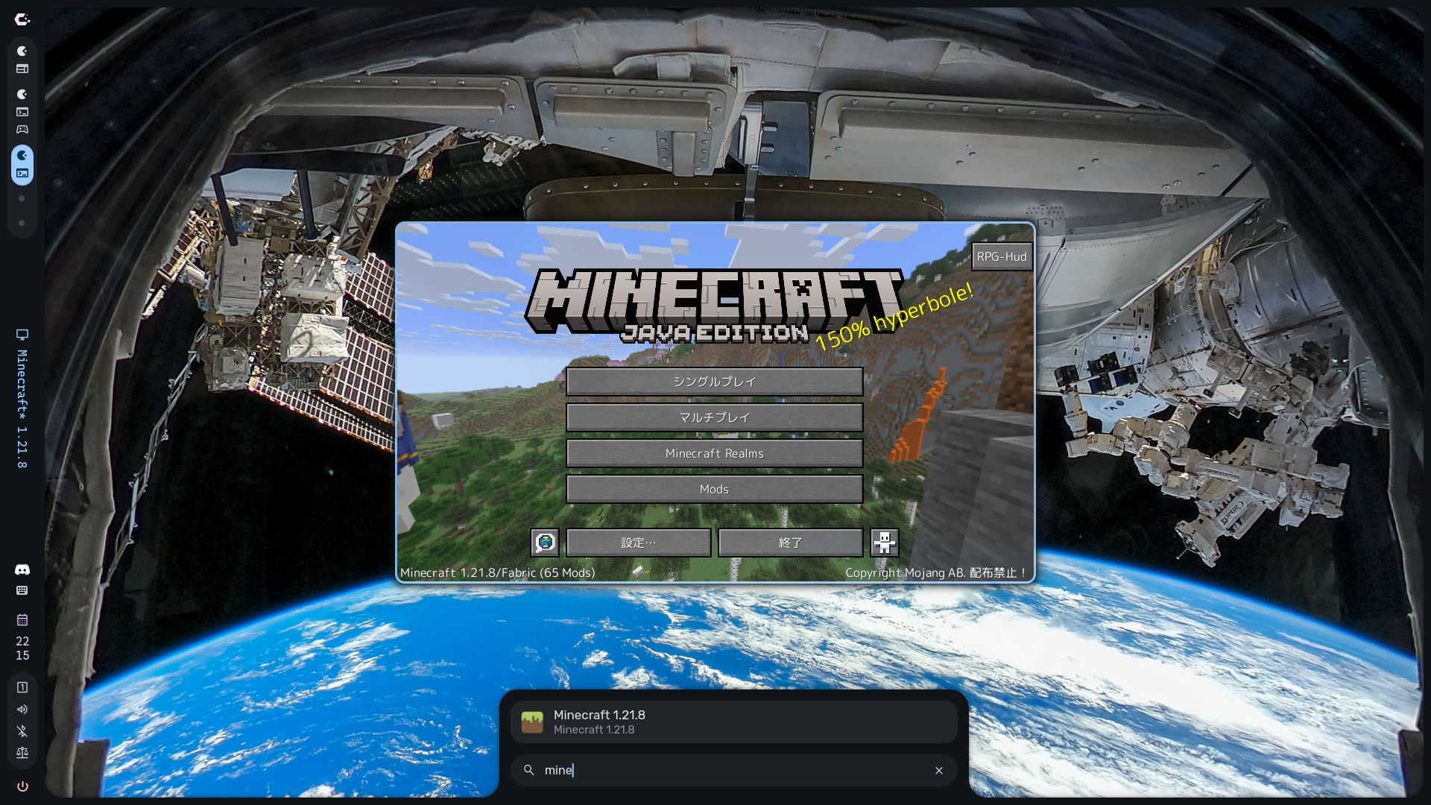
Task: Toggle the disabled Bluetooth icon
Action: click(22, 731)
